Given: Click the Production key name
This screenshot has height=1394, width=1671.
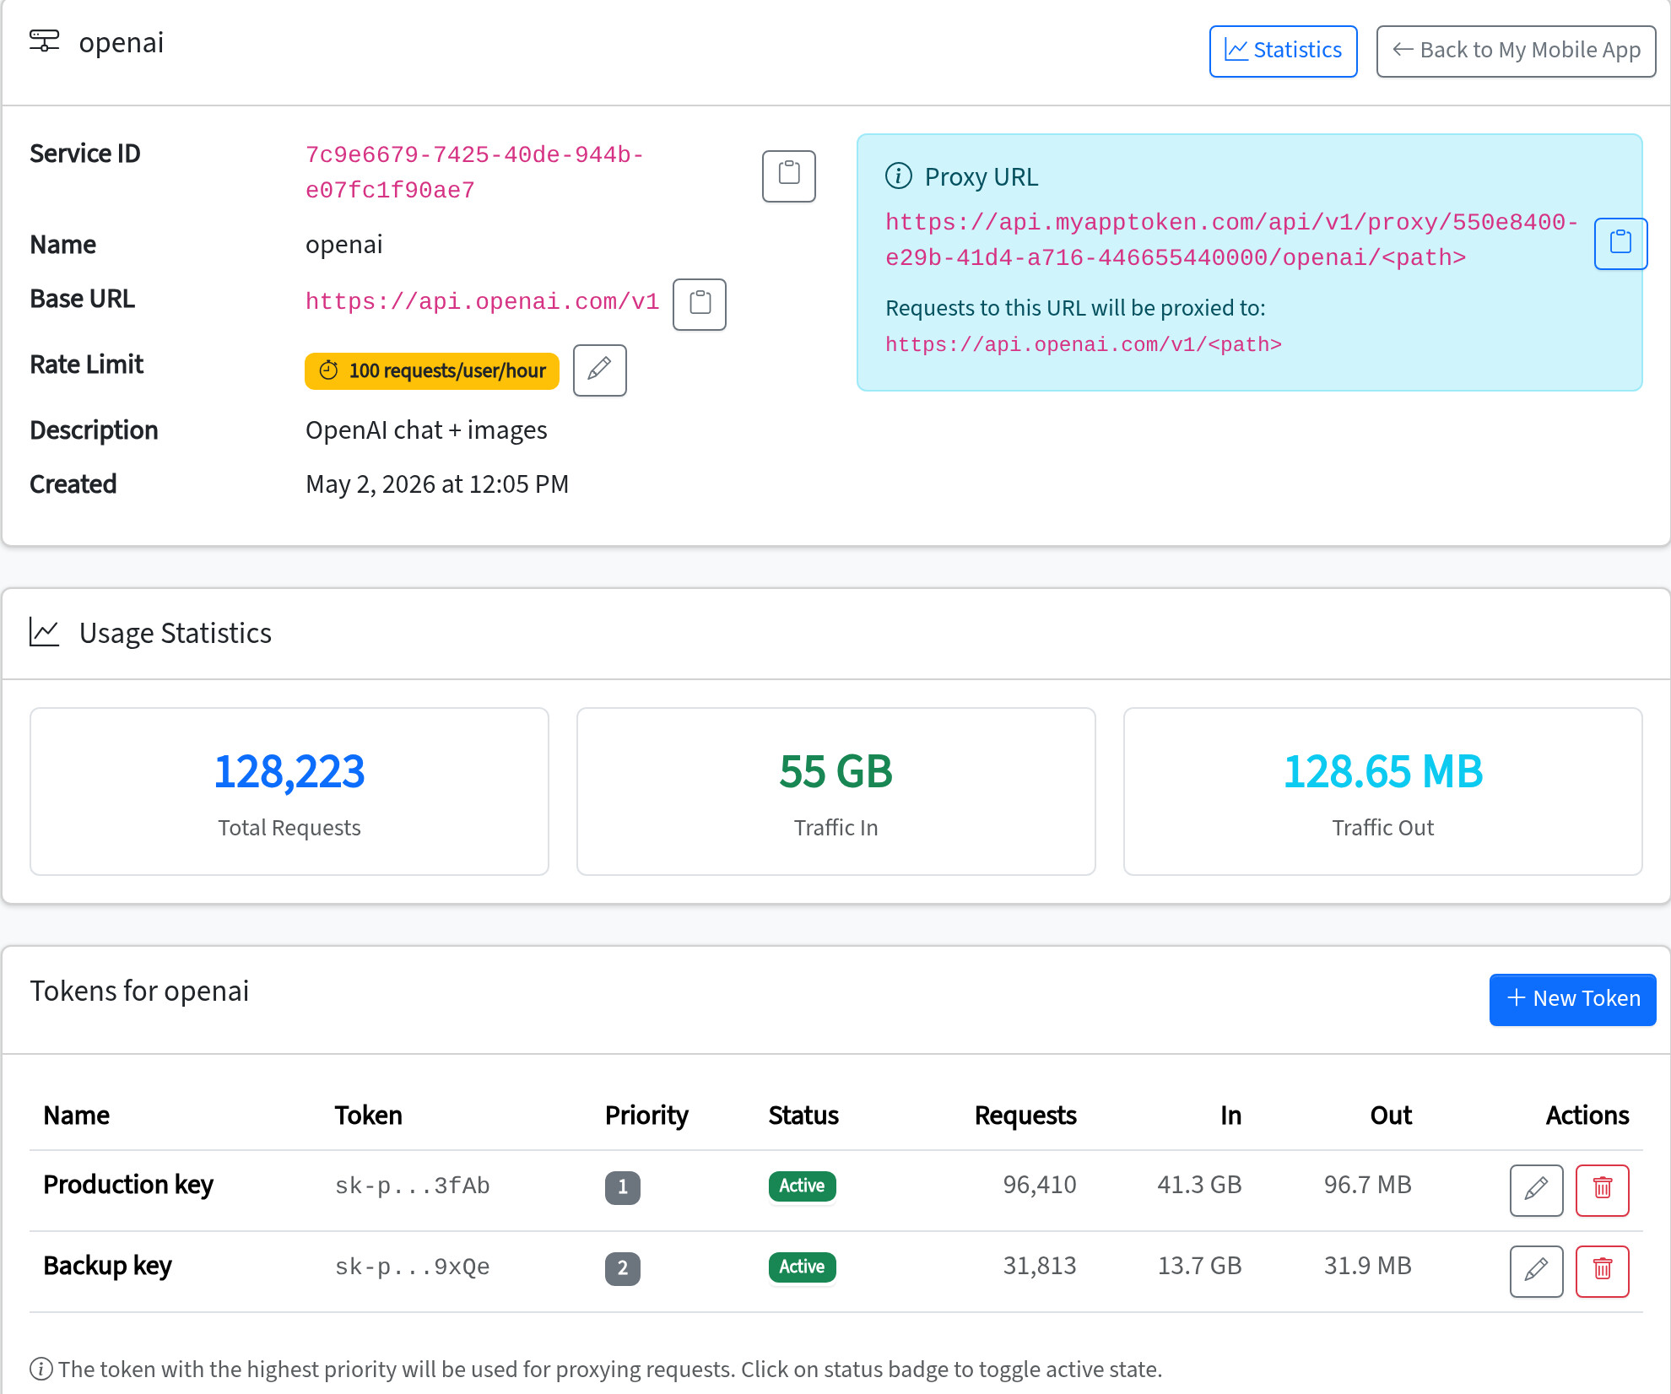Looking at the screenshot, I should [x=128, y=1185].
